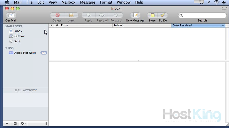Collapse the RSS section triangle
Image resolution: width=229 pixels, height=128 pixels.
coord(6,48)
